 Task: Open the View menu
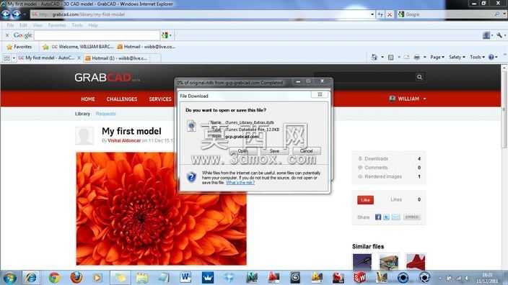click(x=38, y=25)
